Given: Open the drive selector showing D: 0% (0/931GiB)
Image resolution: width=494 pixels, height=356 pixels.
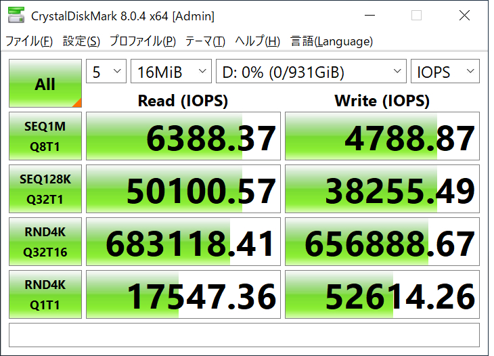Looking at the screenshot, I should click(x=311, y=72).
